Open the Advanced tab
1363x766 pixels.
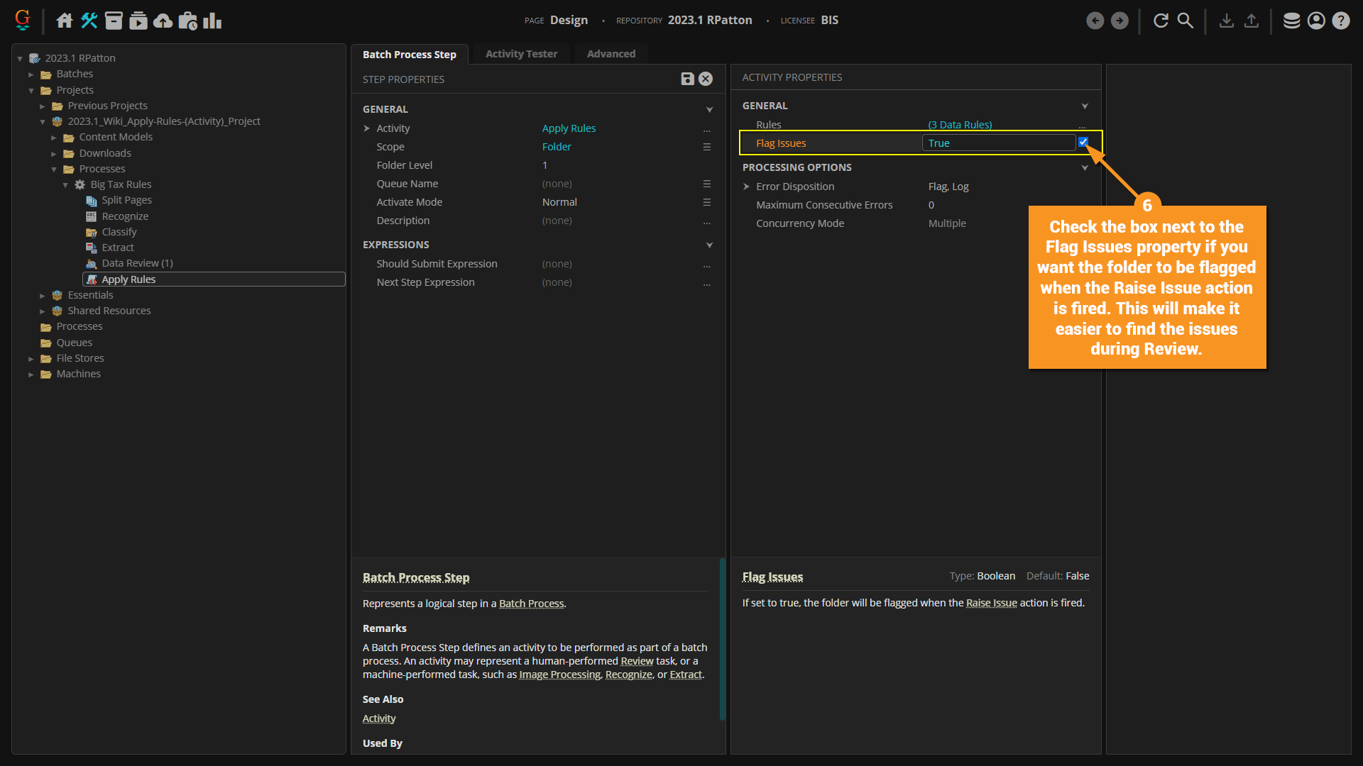point(611,54)
